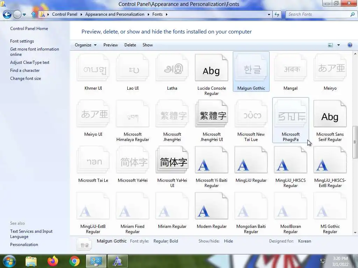Select the Miriam Regular font icon
The height and width of the screenshot is (268, 358).
[x=172, y=206]
